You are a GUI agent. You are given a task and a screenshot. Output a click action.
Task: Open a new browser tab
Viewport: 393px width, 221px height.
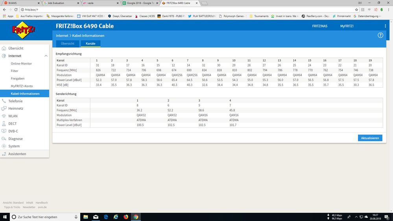pyautogui.click(x=204, y=3)
